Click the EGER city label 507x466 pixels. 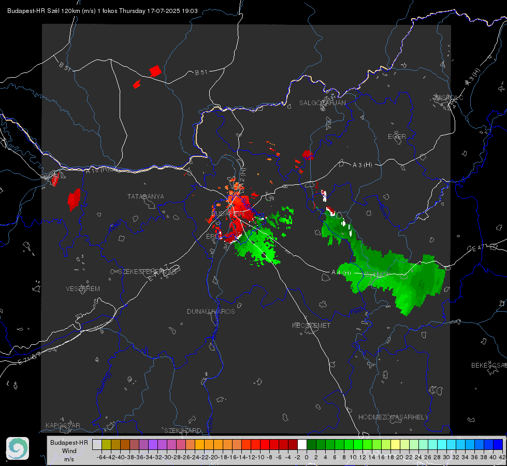pyautogui.click(x=397, y=137)
